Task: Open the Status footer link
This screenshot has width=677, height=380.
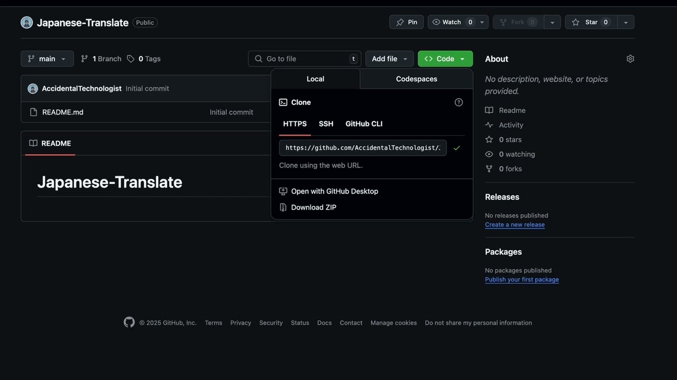Action: (x=300, y=322)
